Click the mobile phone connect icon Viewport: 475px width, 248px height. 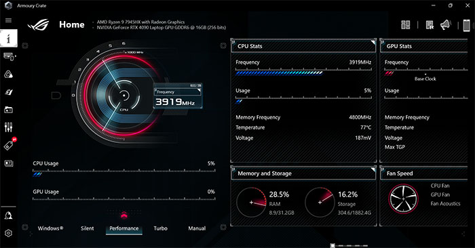[x=467, y=25]
